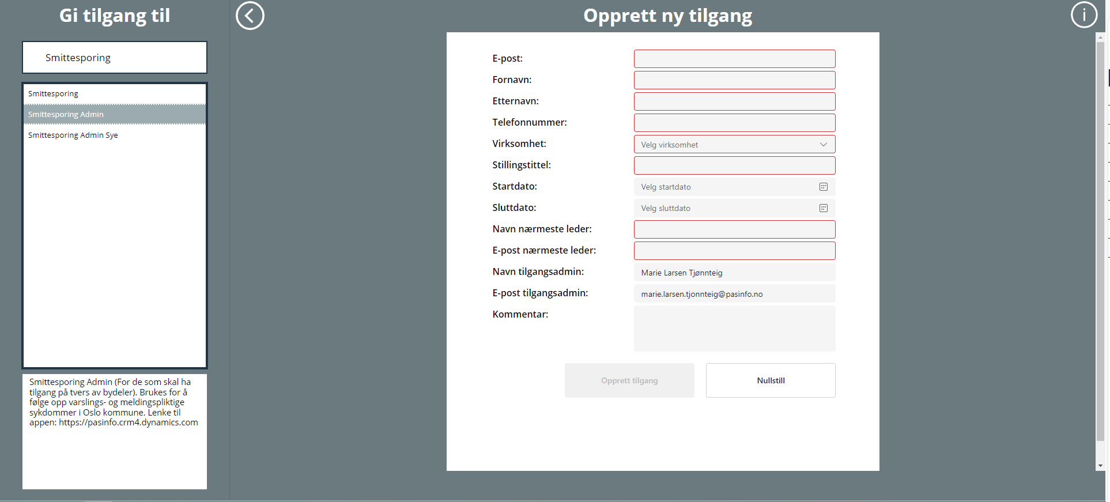Click the Kommentar text area
The height and width of the screenshot is (502, 1110).
pos(735,329)
